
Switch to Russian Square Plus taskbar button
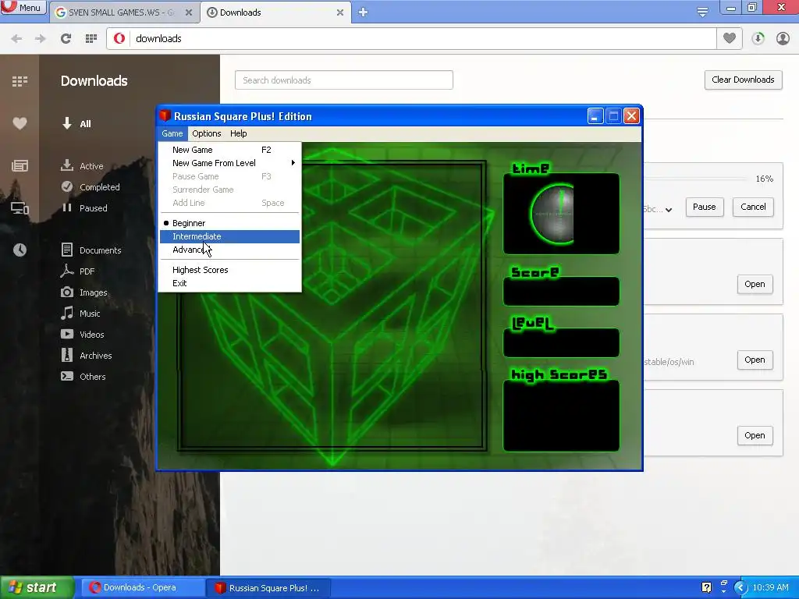click(x=268, y=588)
